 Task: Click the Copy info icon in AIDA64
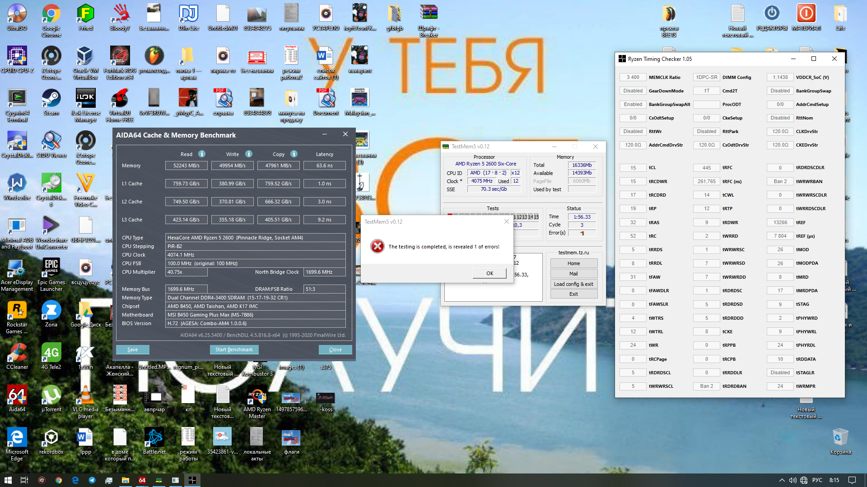294,154
